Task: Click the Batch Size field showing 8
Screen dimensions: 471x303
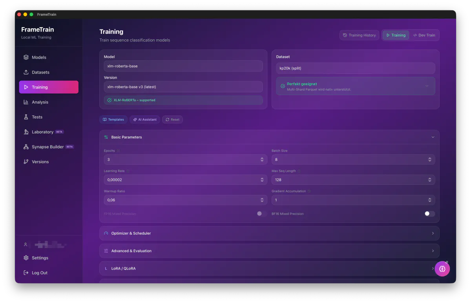Action: tap(353, 160)
